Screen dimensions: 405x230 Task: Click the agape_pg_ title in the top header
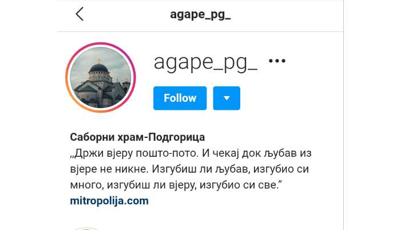click(x=200, y=14)
